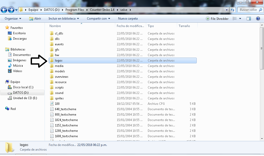
Task: Sort by the Nombre column header
Action: (x=55, y=26)
